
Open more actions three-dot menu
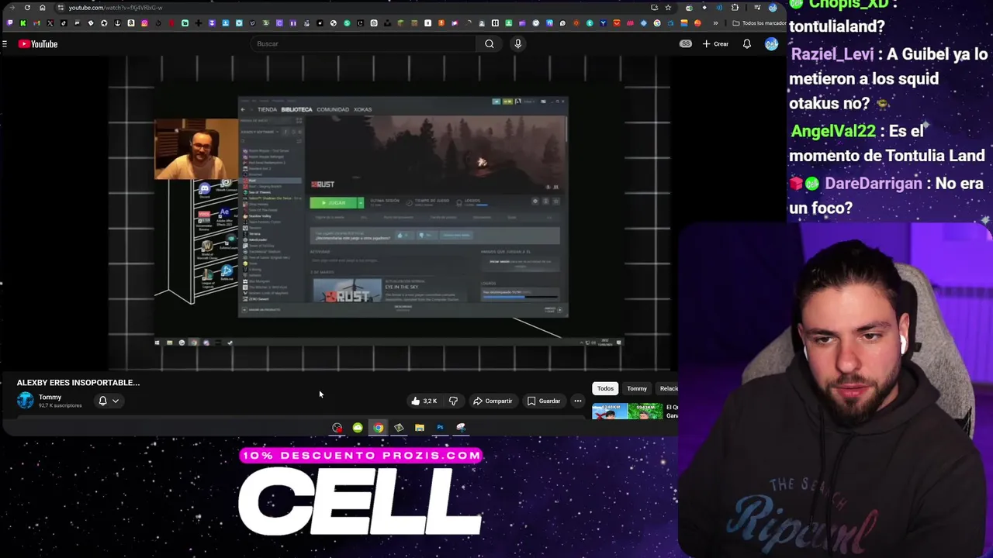578,401
